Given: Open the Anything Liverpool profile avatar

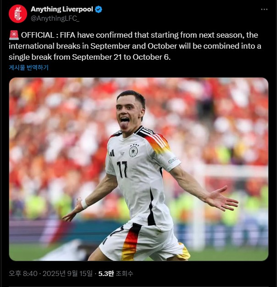Looking at the screenshot, I should pyautogui.click(x=18, y=14).
